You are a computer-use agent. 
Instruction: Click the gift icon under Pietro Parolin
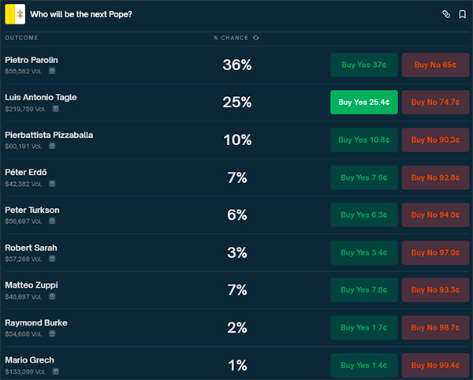click(52, 71)
